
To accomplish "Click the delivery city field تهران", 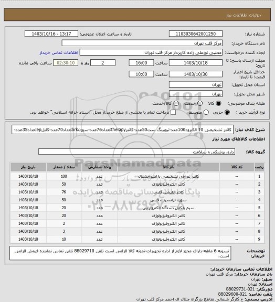I will [196, 94].
